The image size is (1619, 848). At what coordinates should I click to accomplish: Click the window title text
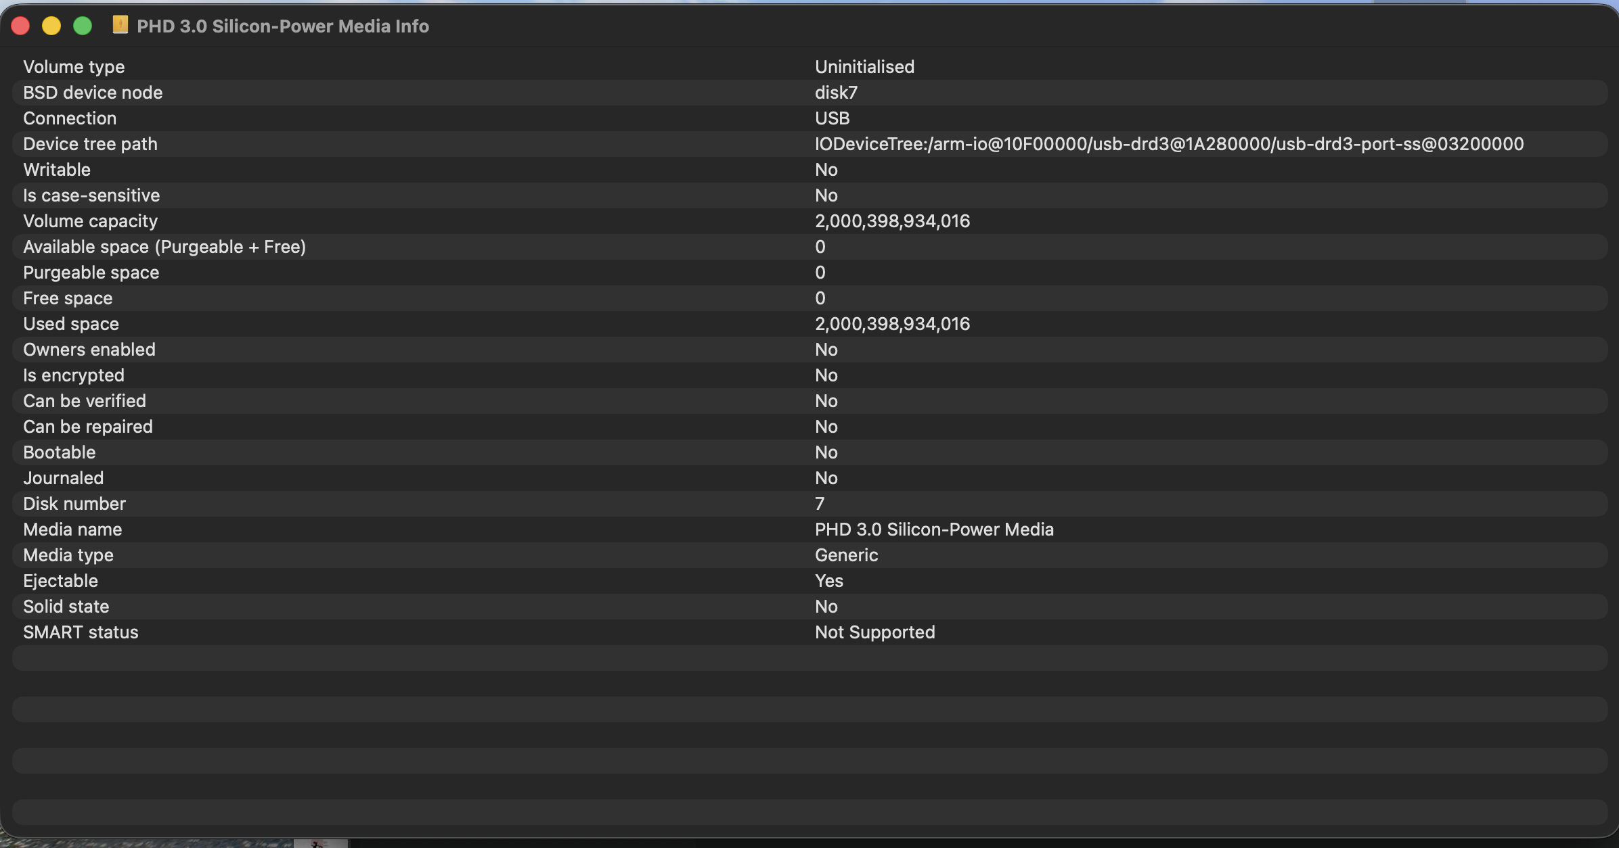[x=283, y=26]
